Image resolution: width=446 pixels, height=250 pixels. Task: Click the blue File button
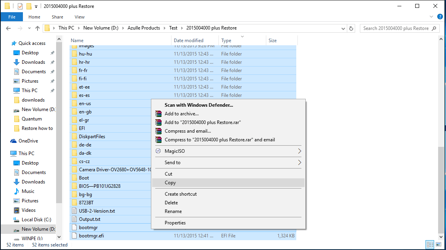click(x=11, y=17)
